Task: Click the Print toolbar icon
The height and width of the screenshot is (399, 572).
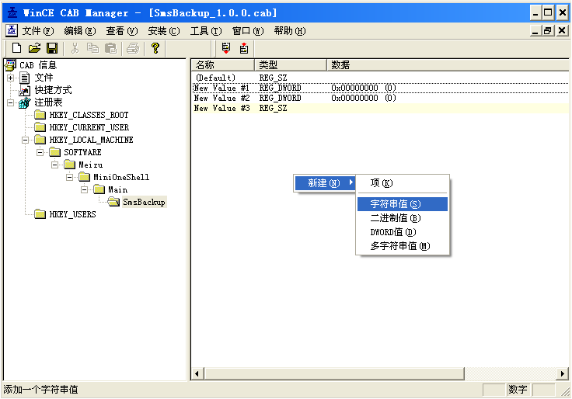Action: [133, 48]
